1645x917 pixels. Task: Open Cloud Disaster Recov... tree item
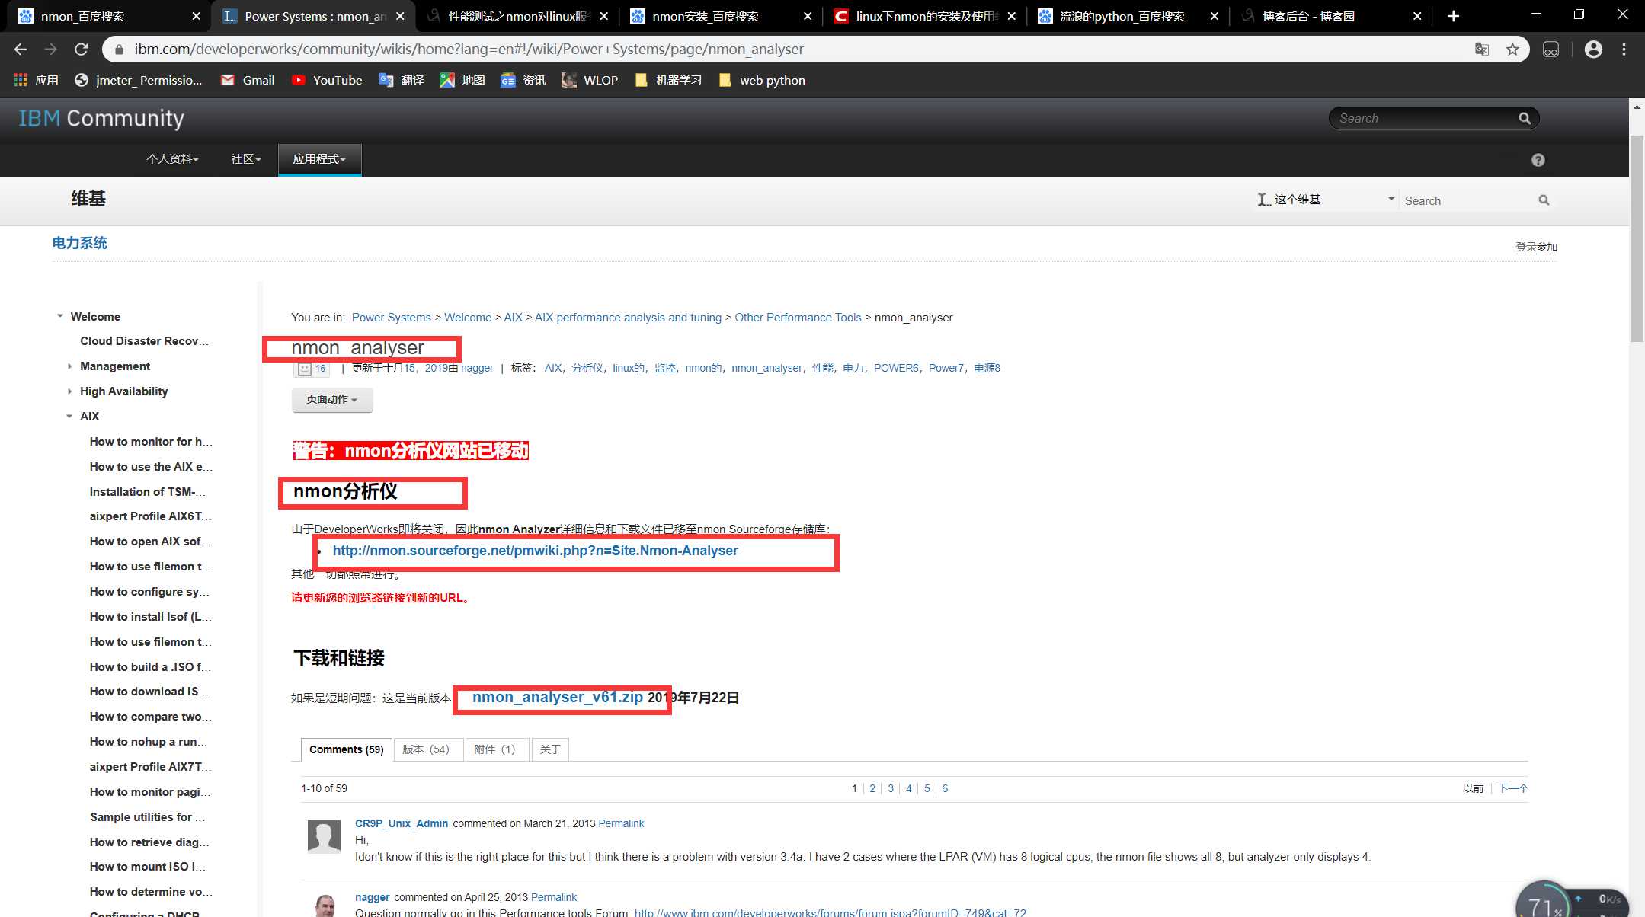[x=144, y=341]
